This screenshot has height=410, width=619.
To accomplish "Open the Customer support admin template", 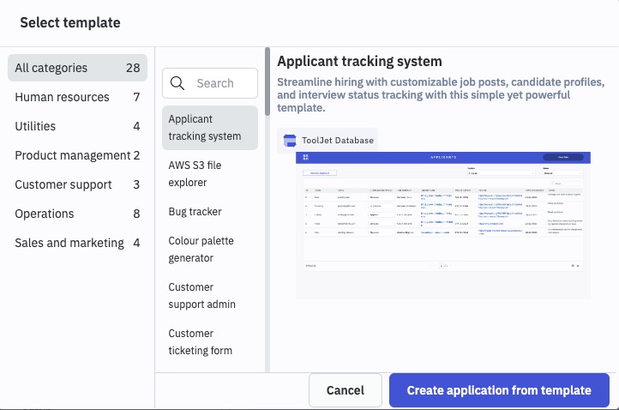I will (209, 296).
